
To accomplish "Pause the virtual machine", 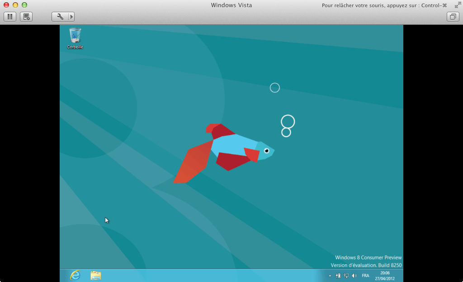I will (x=10, y=17).
